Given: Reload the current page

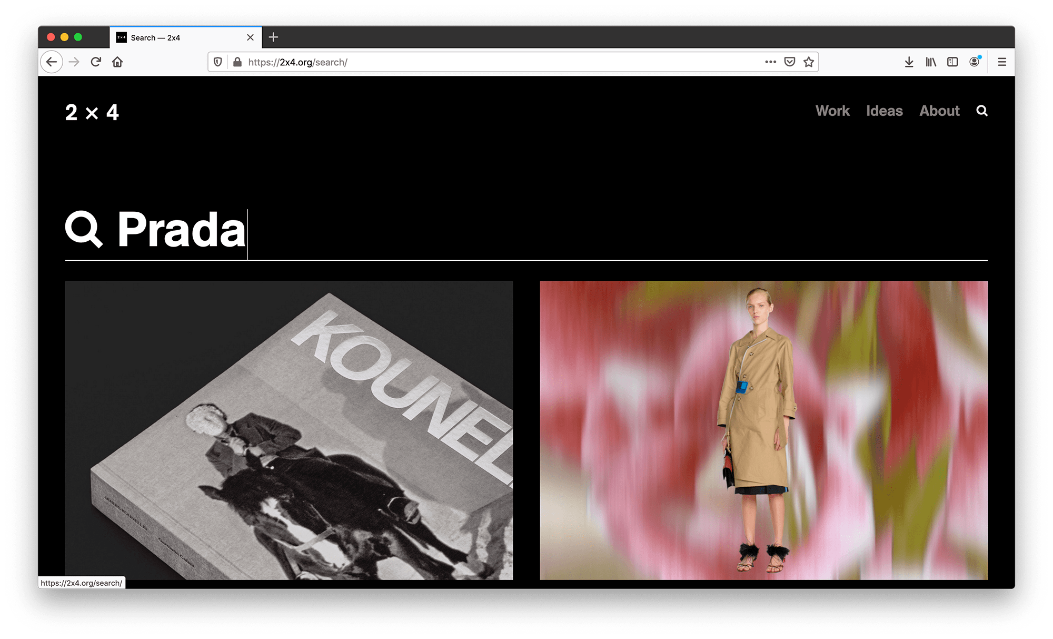Looking at the screenshot, I should 96,62.
